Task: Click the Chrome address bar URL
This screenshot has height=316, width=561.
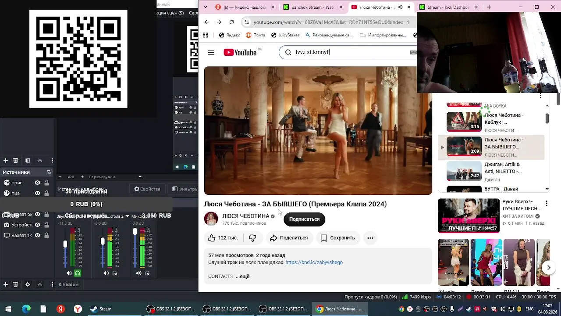Action: pos(331,22)
